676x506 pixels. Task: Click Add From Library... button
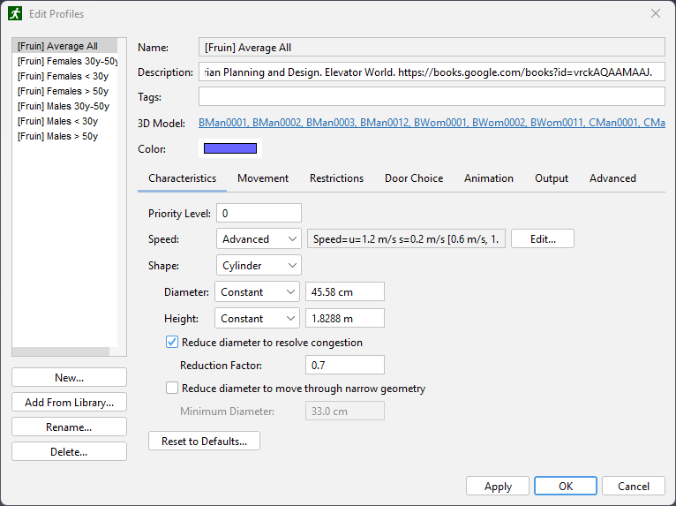[x=69, y=402]
